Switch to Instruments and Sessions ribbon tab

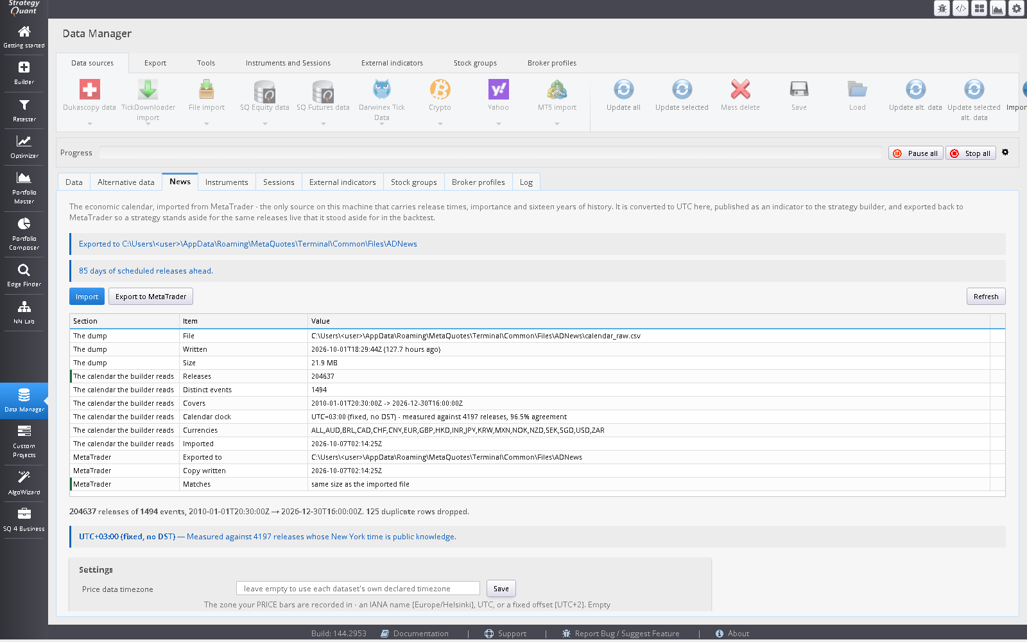pyautogui.click(x=288, y=63)
